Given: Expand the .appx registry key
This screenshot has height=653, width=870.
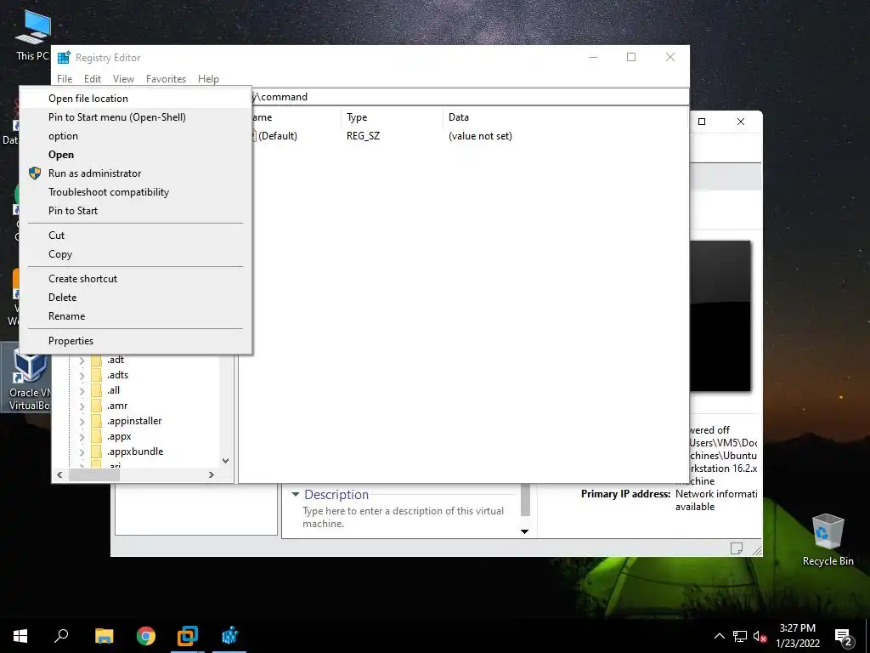Looking at the screenshot, I should pos(82,436).
